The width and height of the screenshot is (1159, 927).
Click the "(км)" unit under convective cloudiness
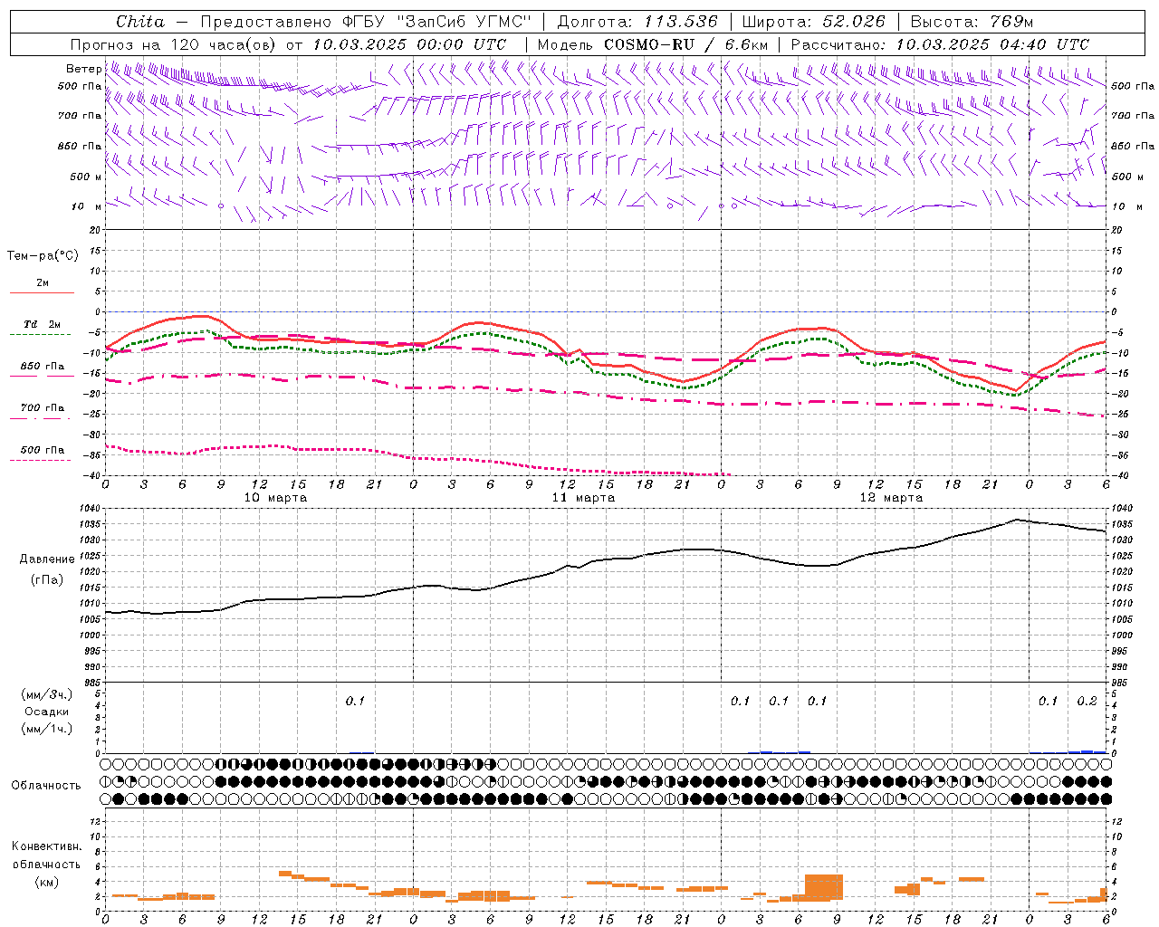[x=46, y=882]
